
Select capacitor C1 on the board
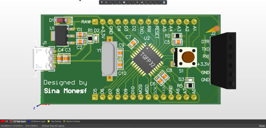tap(81, 35)
